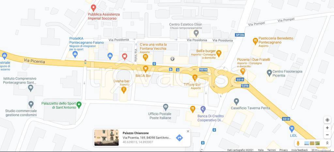Open Street View pegman
Screen dimensions: 334x152
(x=298, y=143)
